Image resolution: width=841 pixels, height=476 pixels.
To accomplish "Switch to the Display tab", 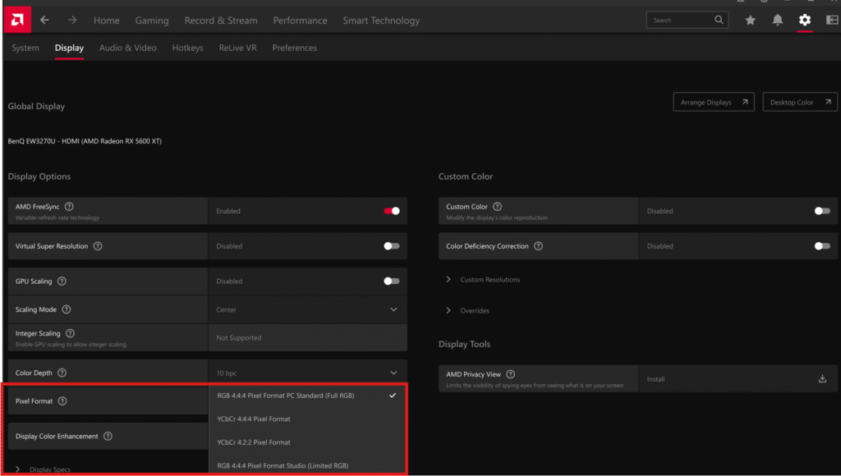I will 69,48.
